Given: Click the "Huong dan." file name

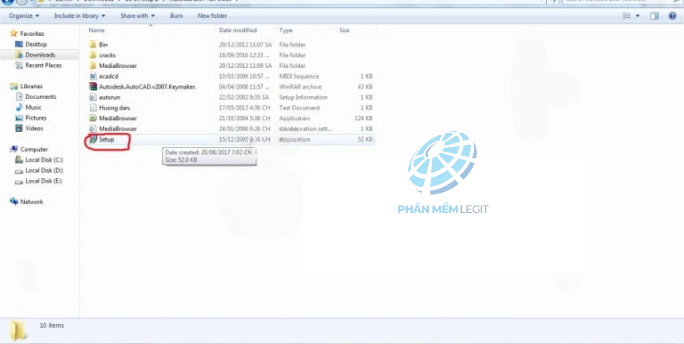Looking at the screenshot, I should pyautogui.click(x=115, y=107).
